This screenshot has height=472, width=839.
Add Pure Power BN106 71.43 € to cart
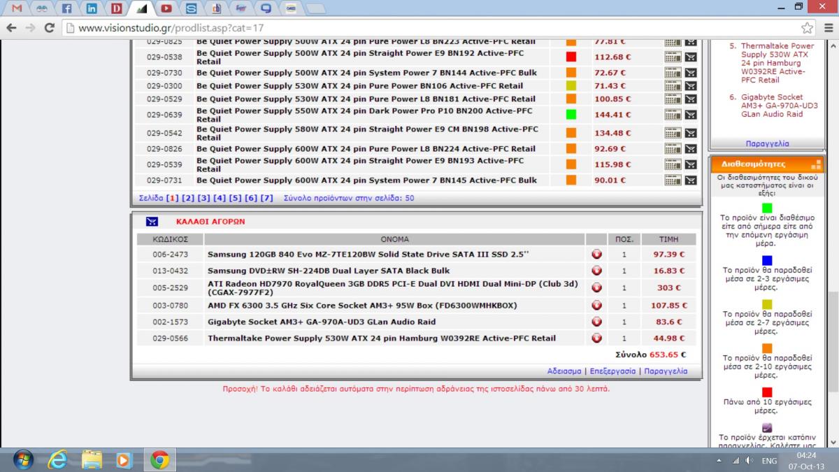point(691,85)
